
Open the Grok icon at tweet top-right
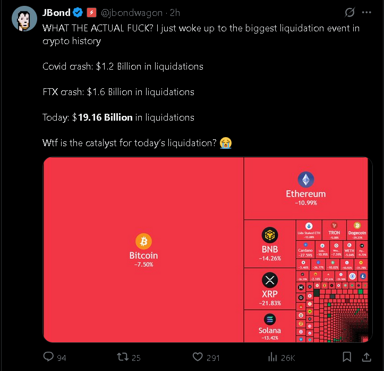tap(349, 13)
